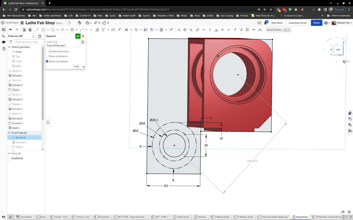
Task: Select the Center point circle tool
Action: pyautogui.click(x=53, y=30)
